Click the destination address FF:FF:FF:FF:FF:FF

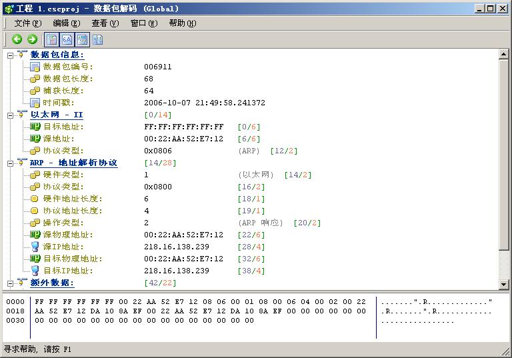tap(184, 127)
